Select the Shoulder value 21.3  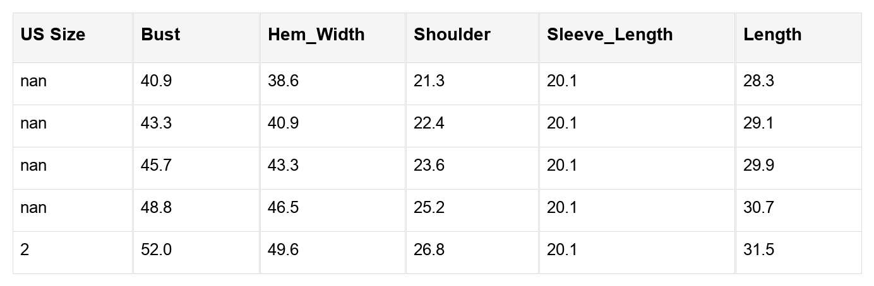429,81
